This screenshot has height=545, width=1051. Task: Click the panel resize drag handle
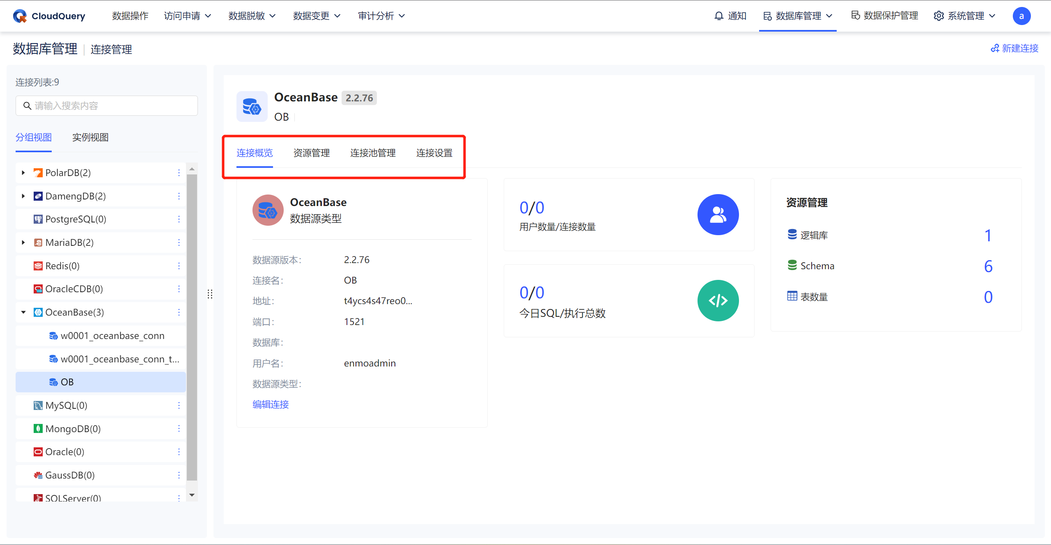pos(210,294)
